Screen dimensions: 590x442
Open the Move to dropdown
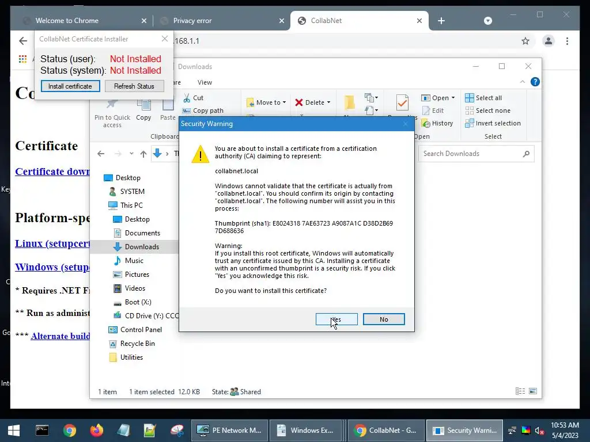[x=266, y=102]
